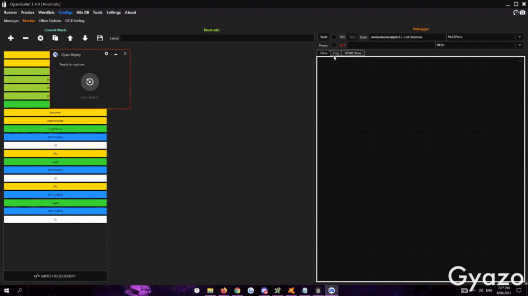Open the Tools menu
The image size is (528, 296).
pos(98,13)
